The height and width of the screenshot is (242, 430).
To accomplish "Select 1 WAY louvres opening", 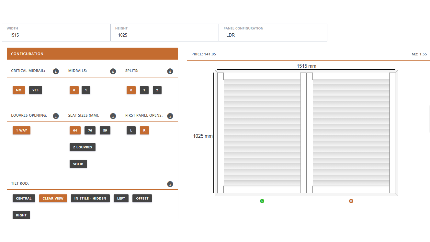I will point(21,130).
